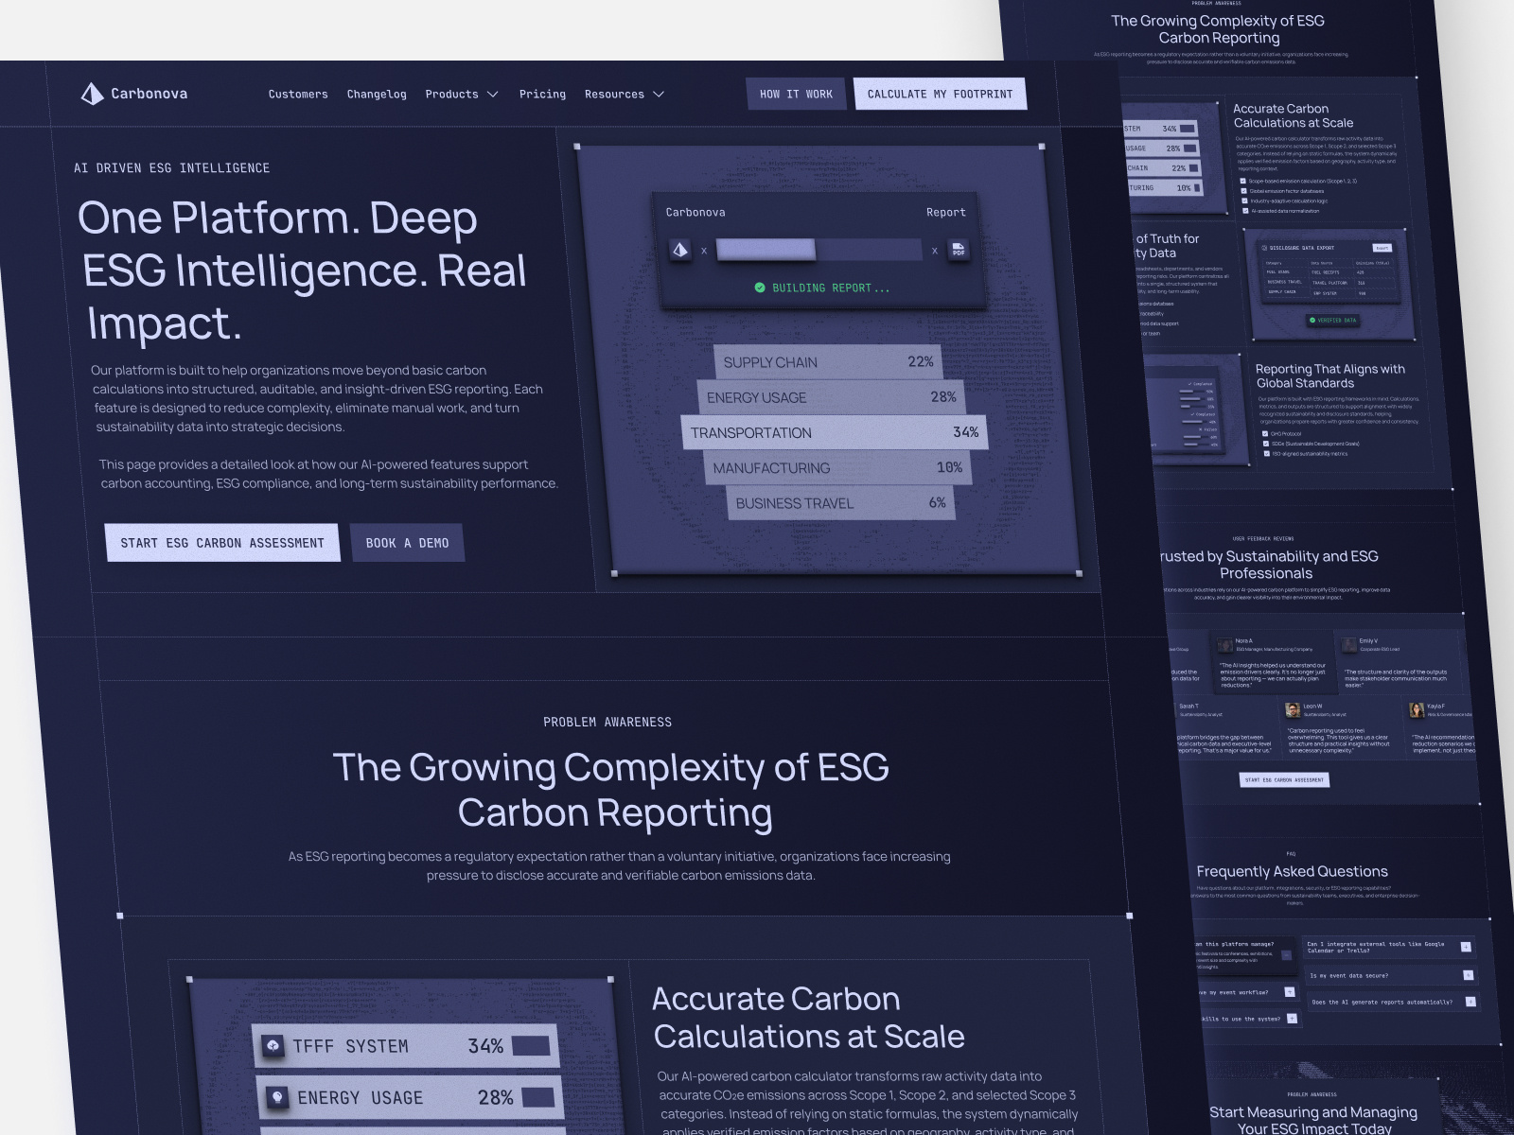The image size is (1514, 1135).
Task: Toggle the ISO-aligned sustainability metrics checkbox
Action: pos(1266,454)
